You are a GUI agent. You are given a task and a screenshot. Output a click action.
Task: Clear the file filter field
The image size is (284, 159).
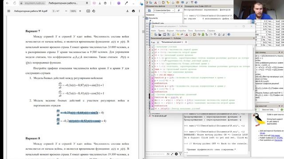point(176,154)
